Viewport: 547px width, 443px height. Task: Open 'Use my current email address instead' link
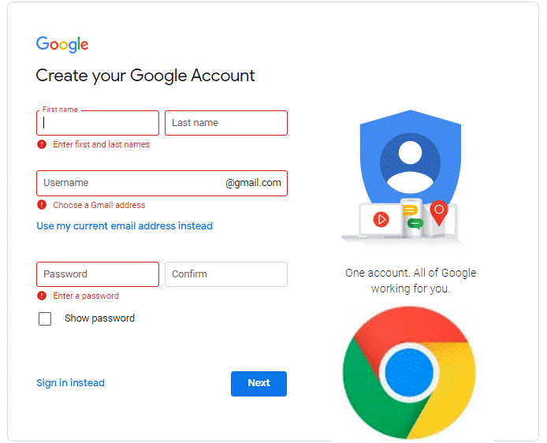[125, 226]
